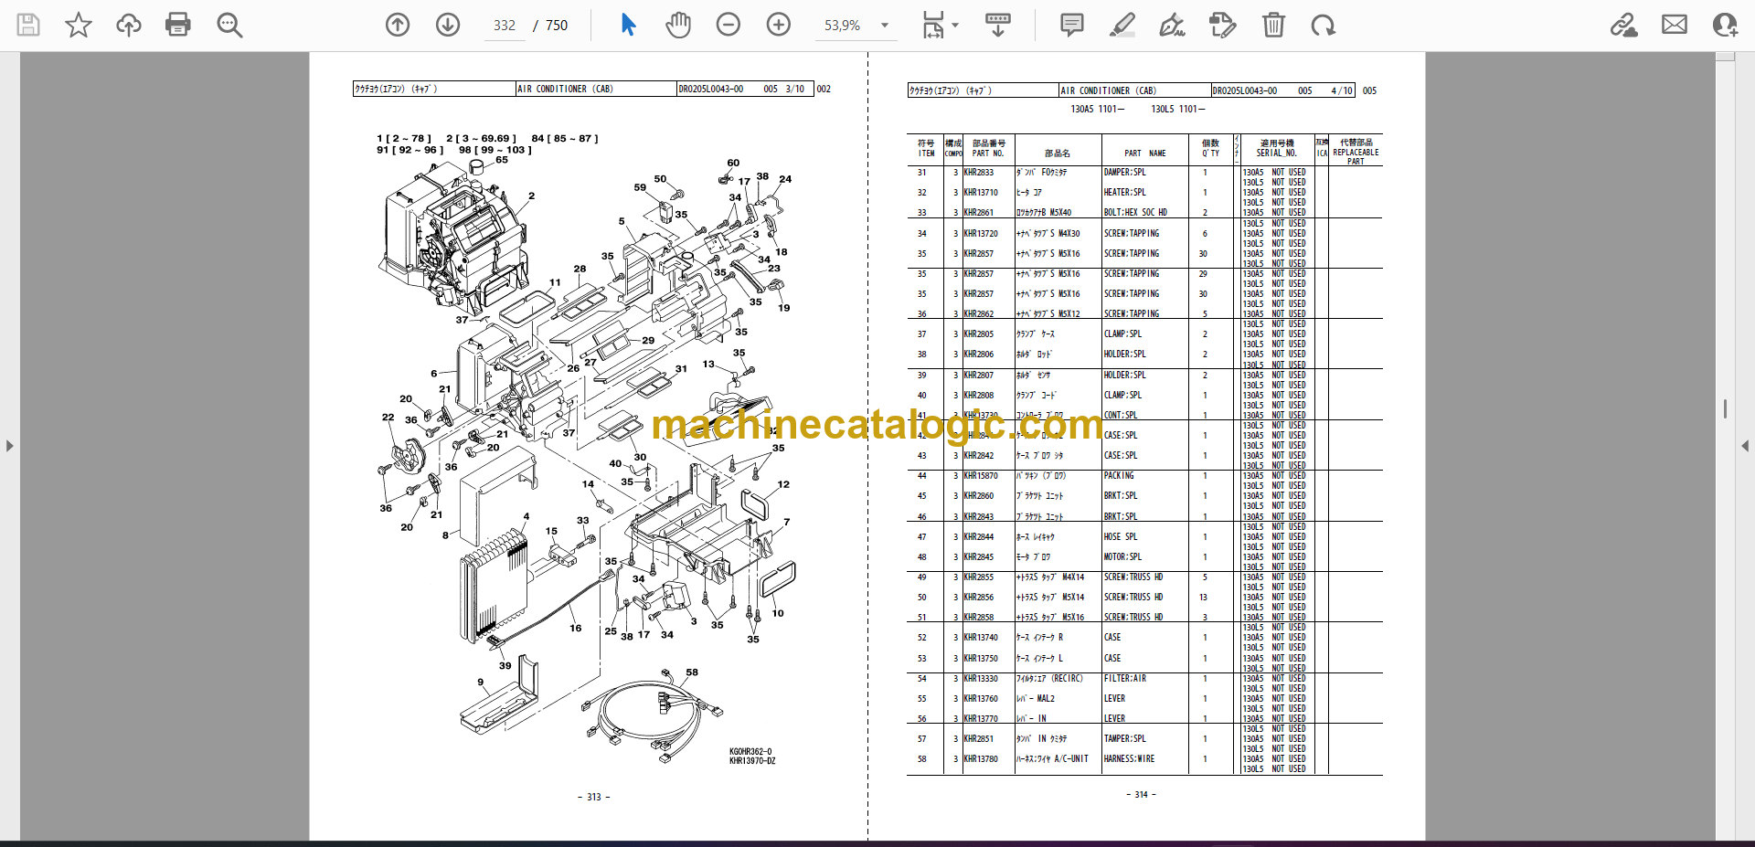Click the AIR CONDITIONER (CAB) title on left page
This screenshot has width=1755, height=847.
(x=565, y=90)
